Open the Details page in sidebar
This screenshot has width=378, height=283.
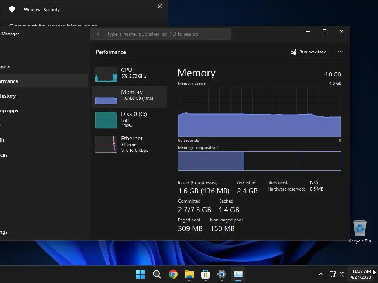click(44, 140)
